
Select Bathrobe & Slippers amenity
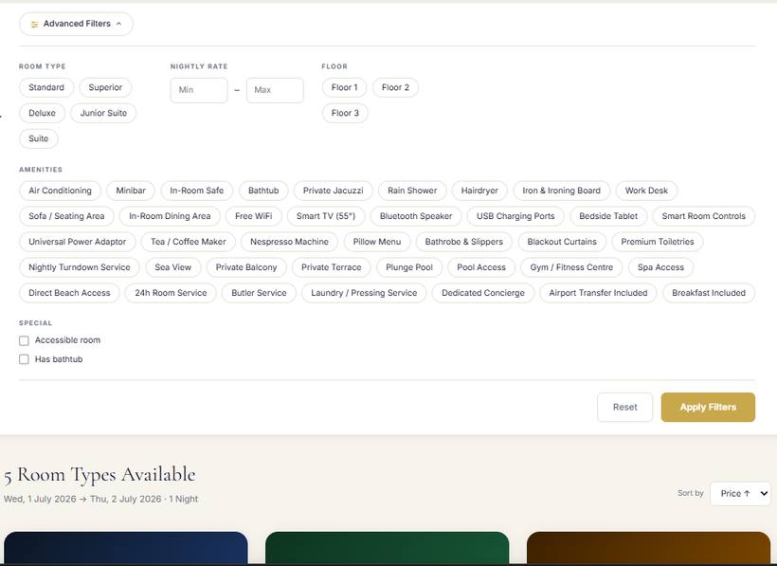click(x=463, y=242)
